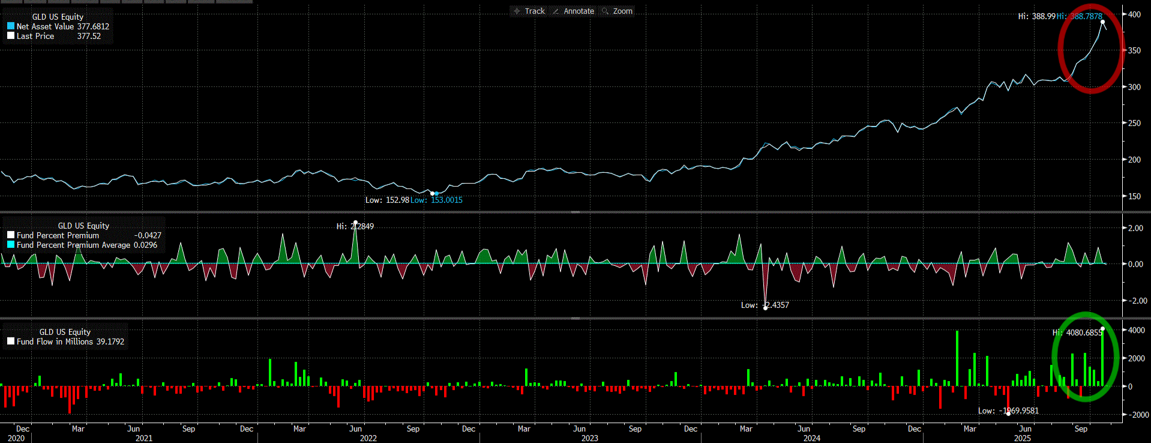The image size is (1151, 443).
Task: Click the price low marker at 152.98
Action: (432, 193)
